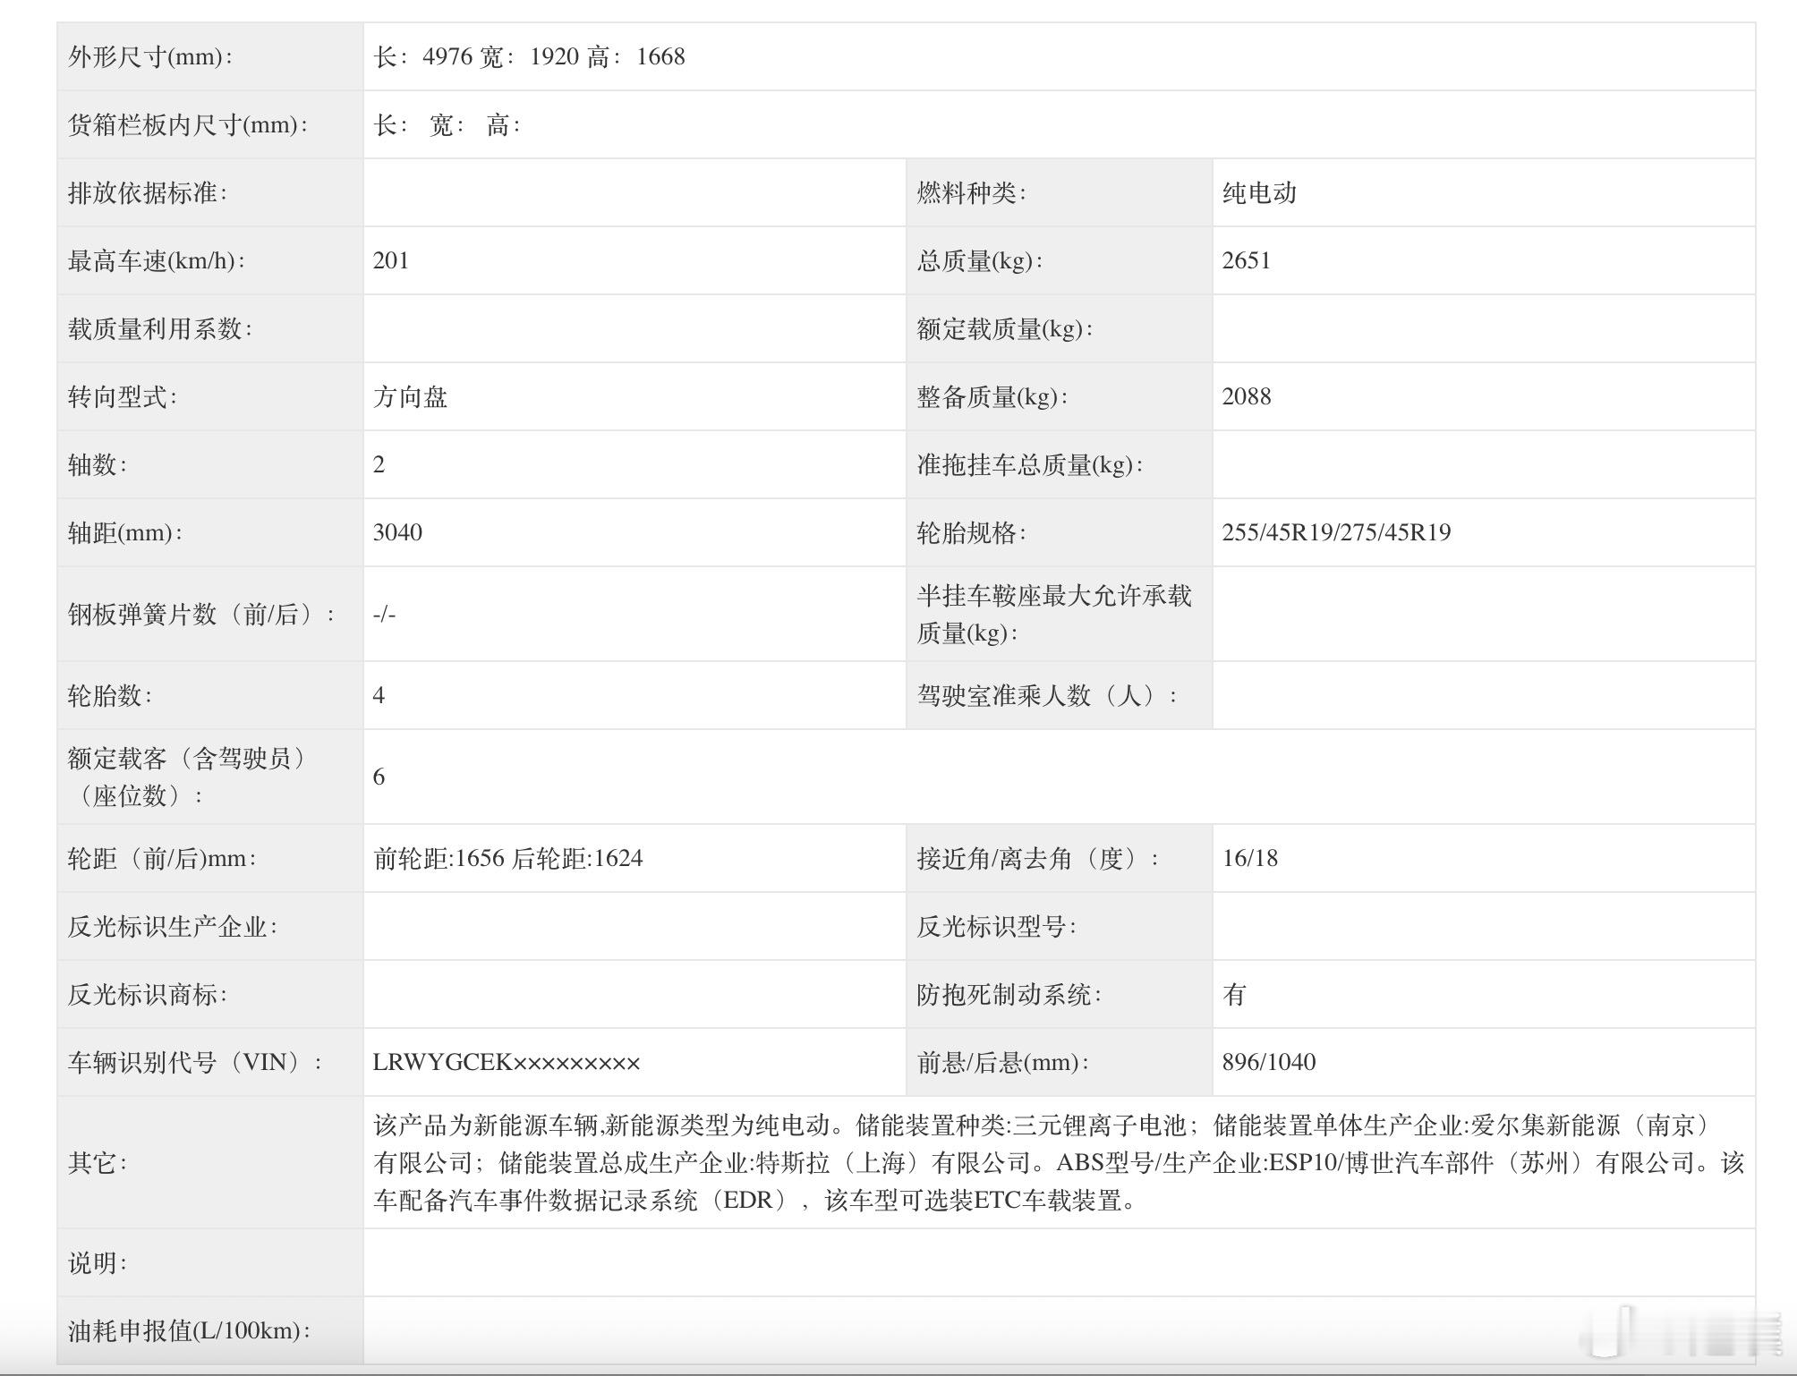This screenshot has height=1376, width=1797.
Task: Click the 防抱死制动系统 label
Action: click(x=1009, y=995)
